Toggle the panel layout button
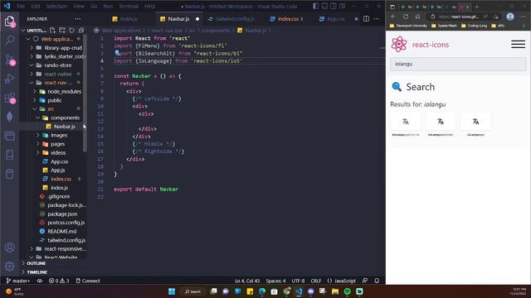531x298 pixels. pos(324,6)
